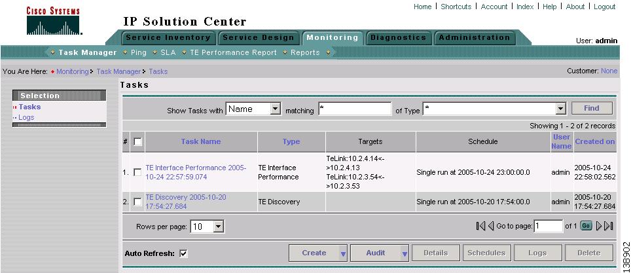This screenshot has width=631, height=273.
Task: Select Tasks in the Selection panel
Action: (x=29, y=107)
